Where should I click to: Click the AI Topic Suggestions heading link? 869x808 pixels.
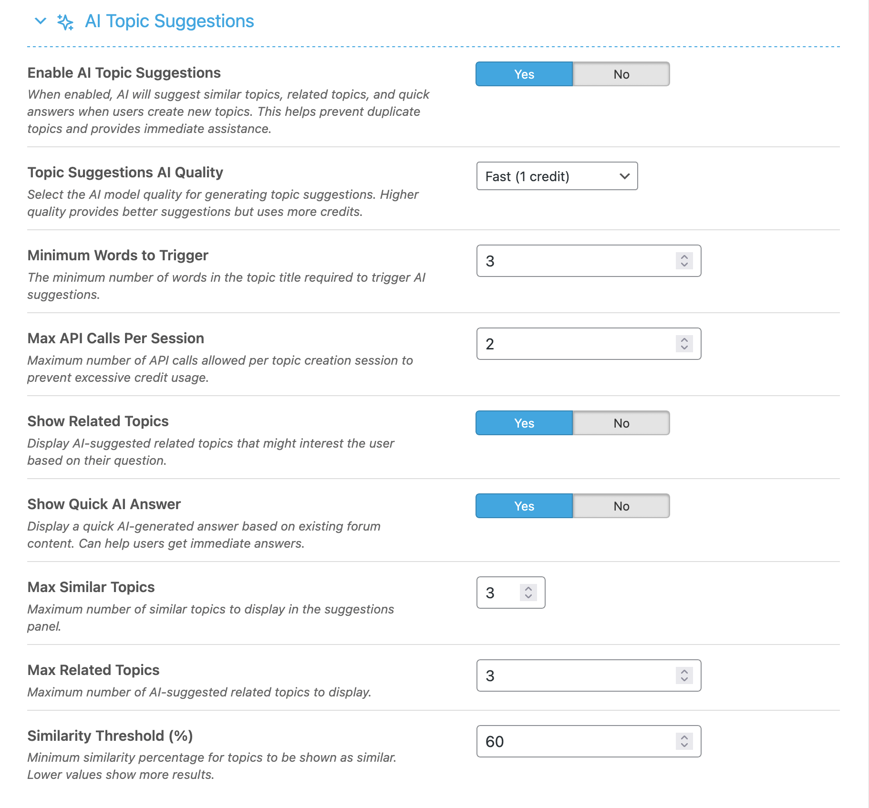point(169,21)
